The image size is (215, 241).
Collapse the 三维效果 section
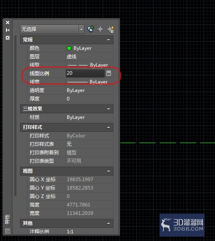109,109
